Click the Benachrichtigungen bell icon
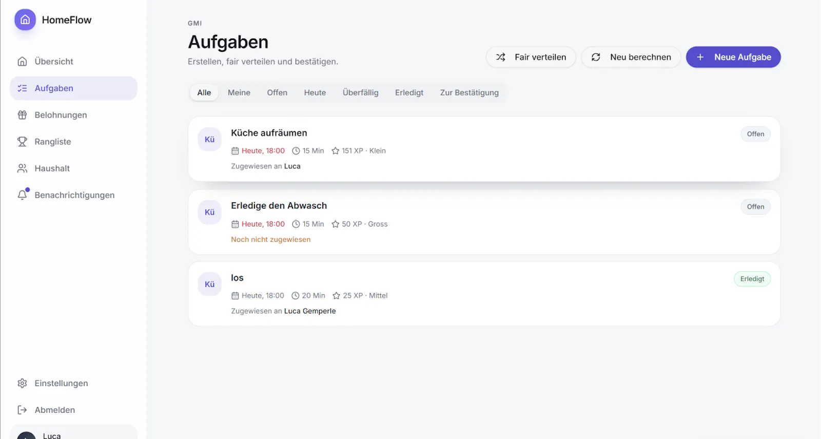The image size is (821, 439). 22,195
